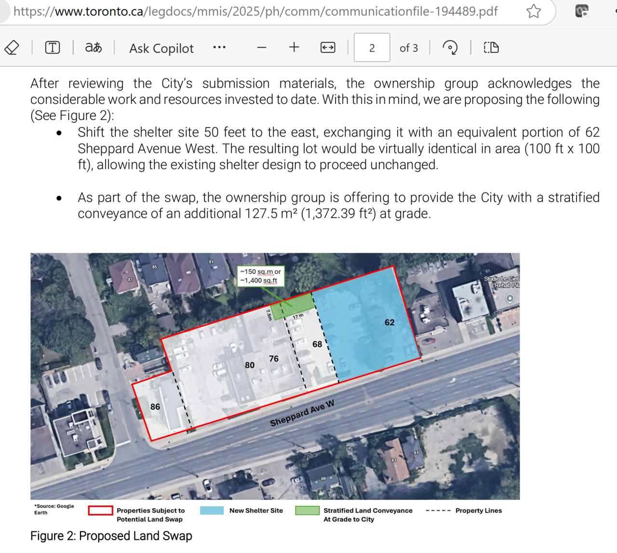Click the Studio Le Ciel map marker

tap(510, 298)
